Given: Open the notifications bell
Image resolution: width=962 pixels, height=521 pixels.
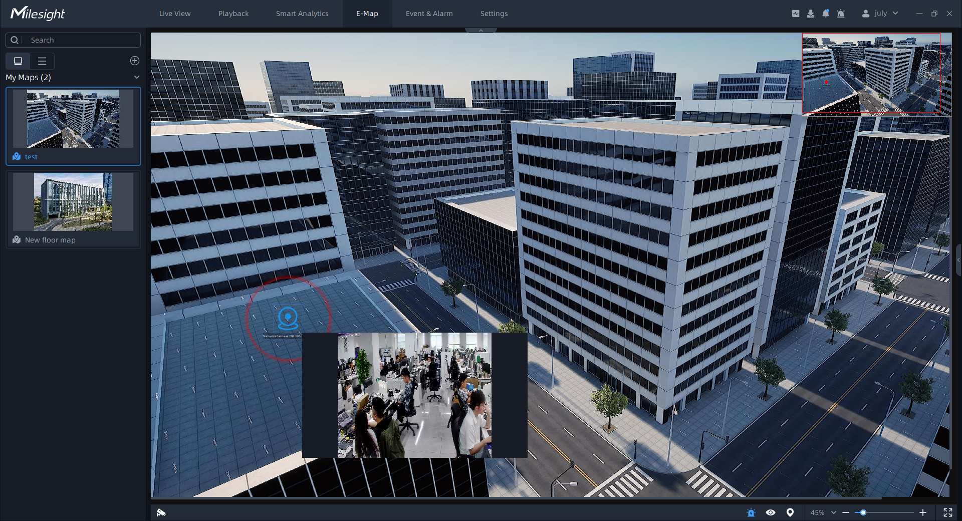Looking at the screenshot, I should click(x=826, y=14).
